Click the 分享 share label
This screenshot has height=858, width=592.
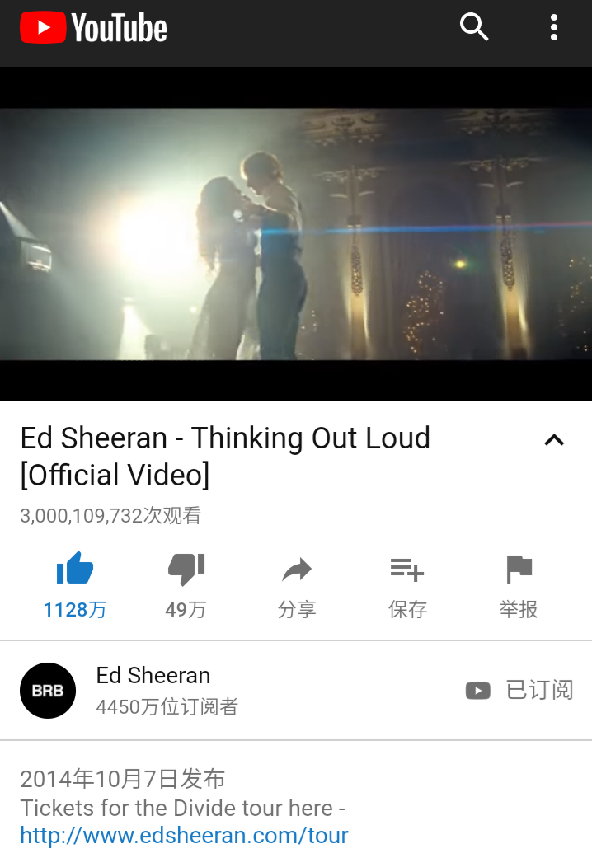[x=297, y=610]
